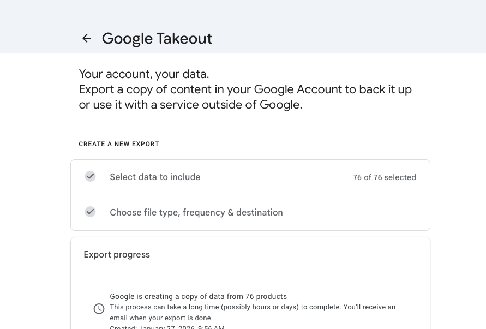Click the CREATE A NEW EXPORT label
Screen dimensions: 486x329
(x=119, y=144)
